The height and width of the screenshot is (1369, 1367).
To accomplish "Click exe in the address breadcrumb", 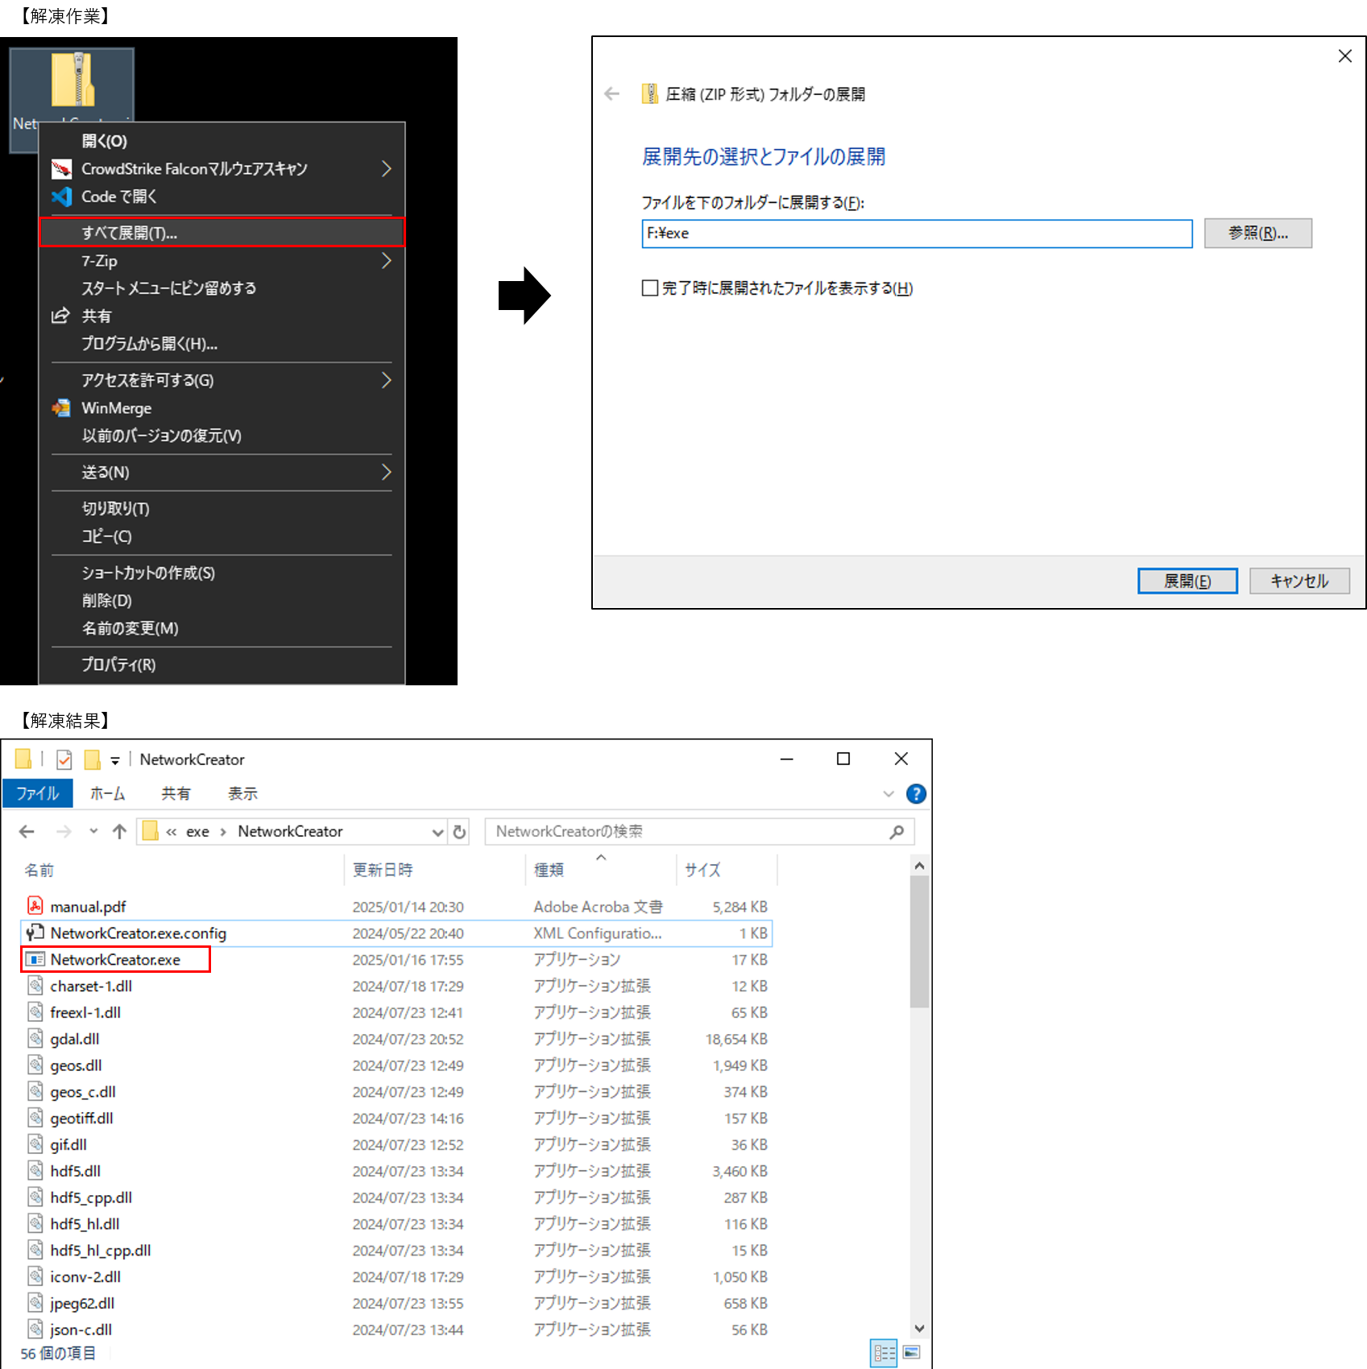I will [x=197, y=832].
